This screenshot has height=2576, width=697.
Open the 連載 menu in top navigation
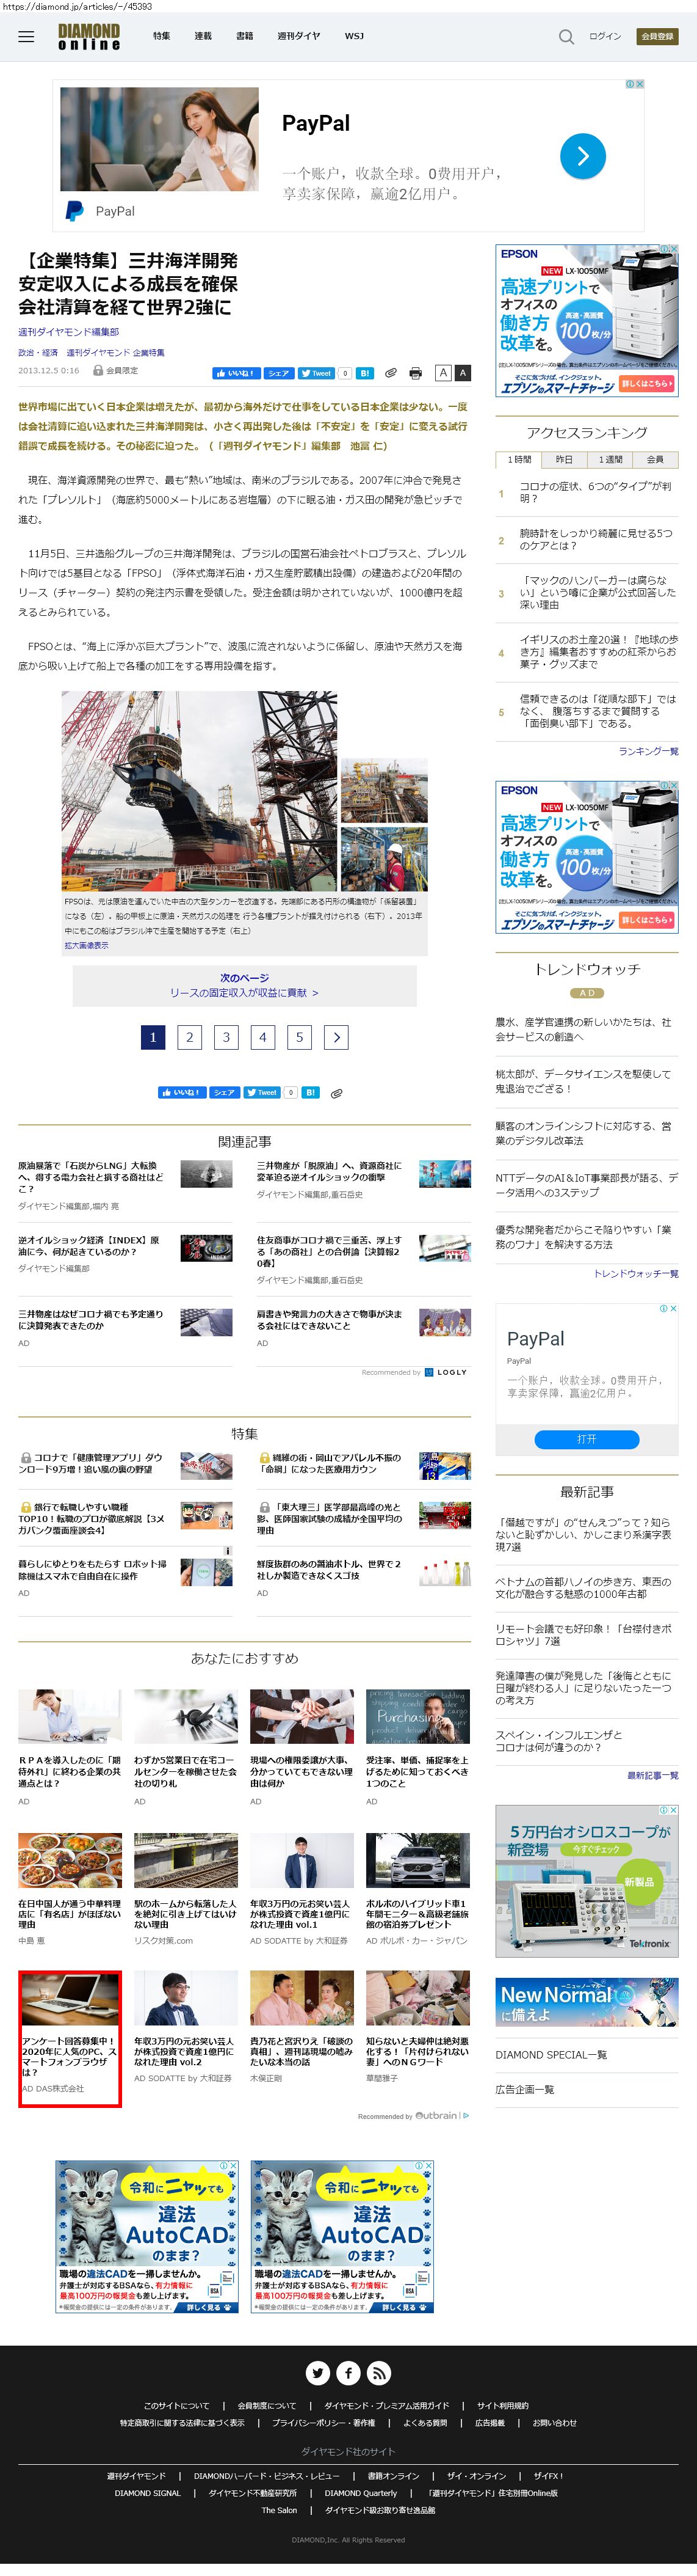pos(203,36)
